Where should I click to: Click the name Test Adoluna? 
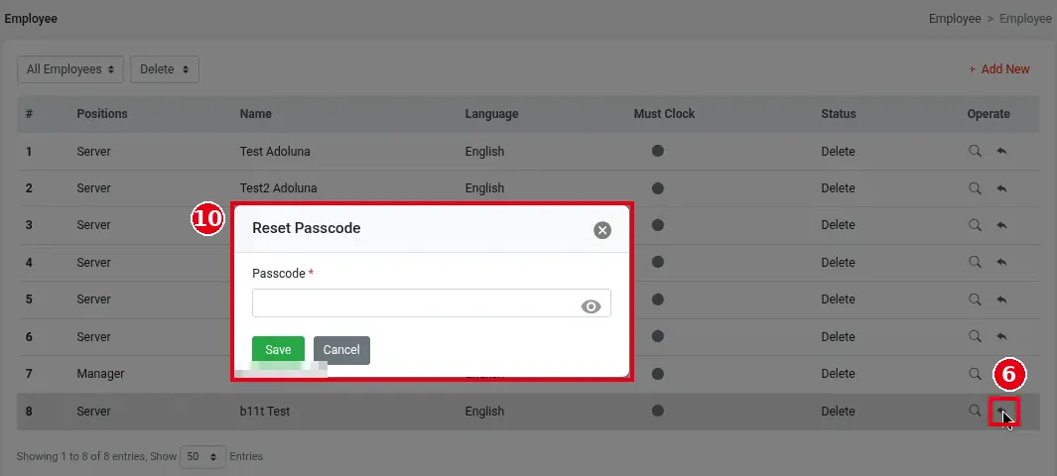[275, 152]
